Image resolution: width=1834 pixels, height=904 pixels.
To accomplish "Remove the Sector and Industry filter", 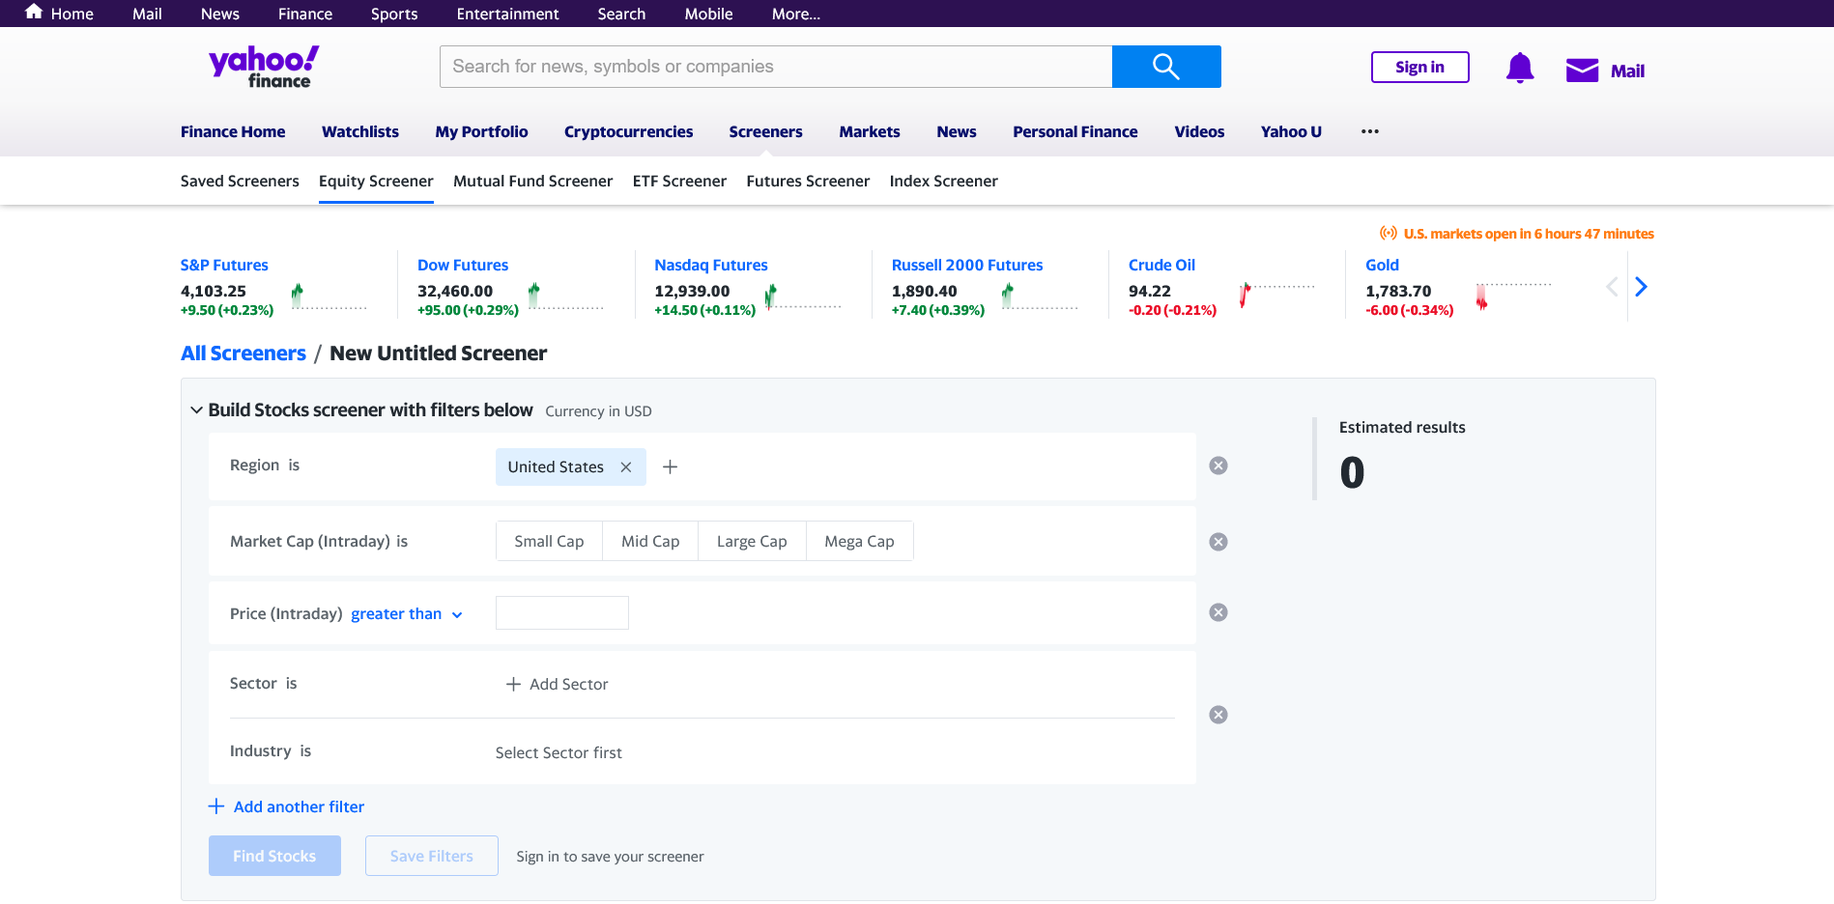I will (x=1218, y=715).
